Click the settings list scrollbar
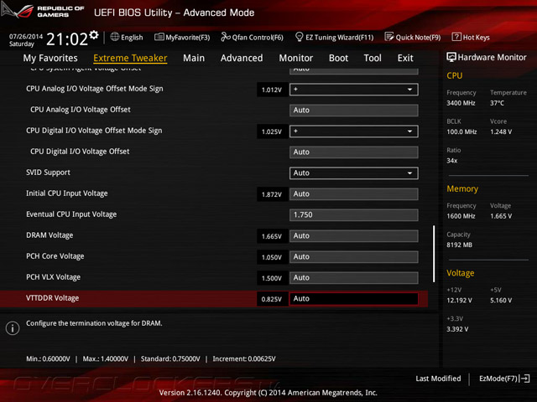 click(434, 254)
